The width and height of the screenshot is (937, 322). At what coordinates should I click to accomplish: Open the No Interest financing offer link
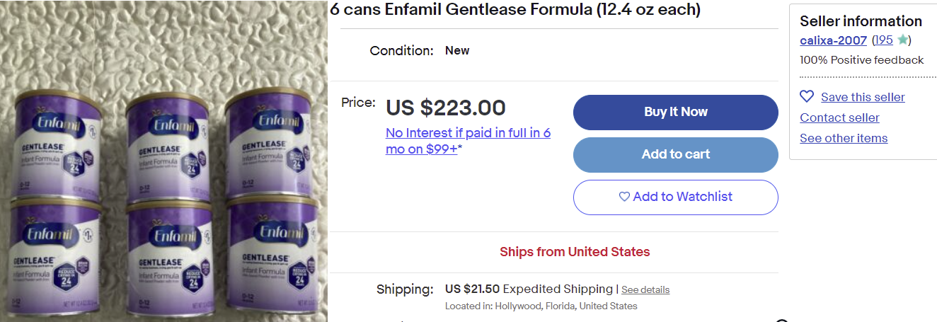coord(468,140)
